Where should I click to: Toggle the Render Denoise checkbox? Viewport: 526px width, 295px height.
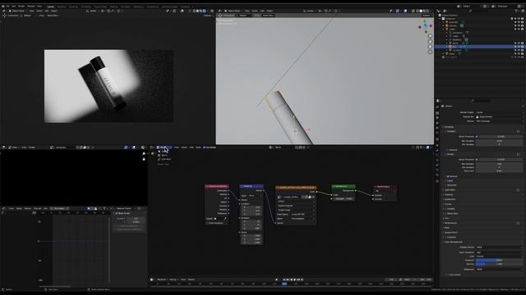click(x=448, y=176)
